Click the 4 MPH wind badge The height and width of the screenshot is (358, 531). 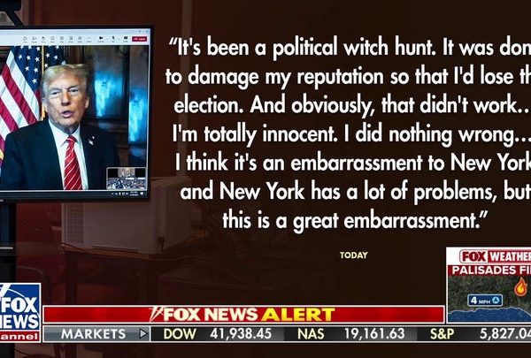[485, 301]
